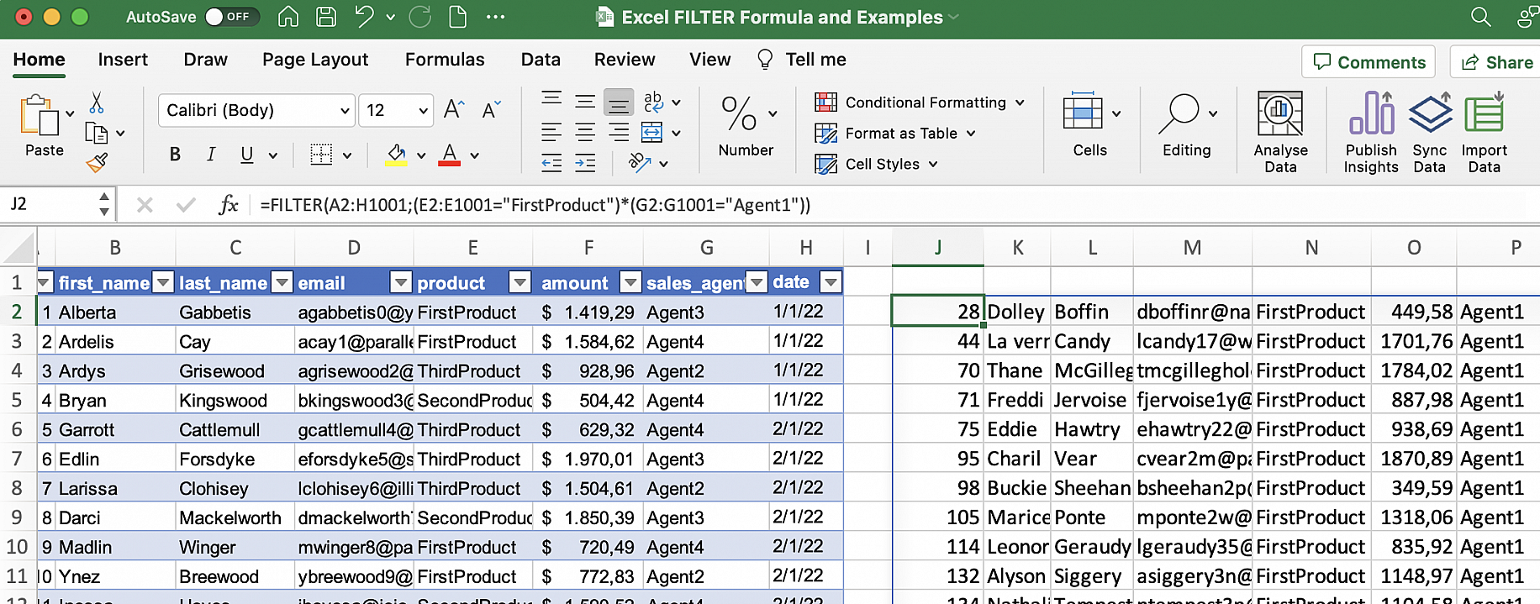
Task: Click the Redo icon
Action: [419, 17]
